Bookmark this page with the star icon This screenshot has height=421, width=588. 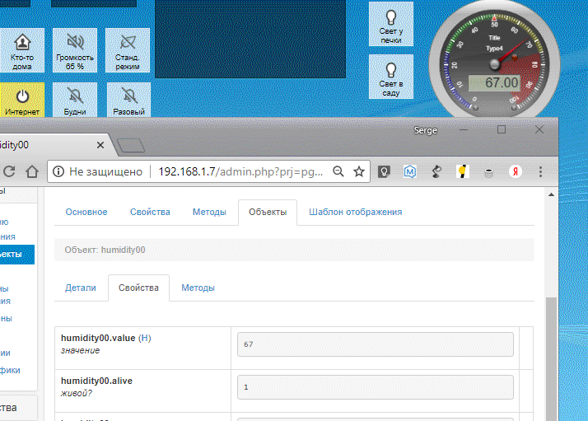tap(359, 171)
